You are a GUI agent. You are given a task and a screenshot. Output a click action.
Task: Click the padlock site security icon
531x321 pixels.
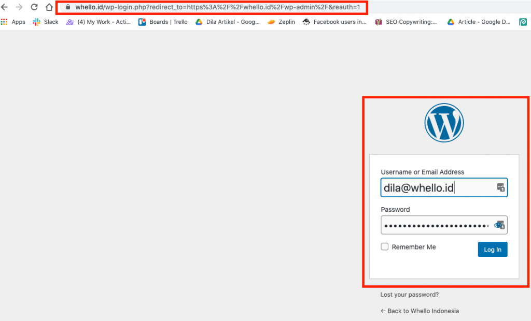click(x=68, y=8)
